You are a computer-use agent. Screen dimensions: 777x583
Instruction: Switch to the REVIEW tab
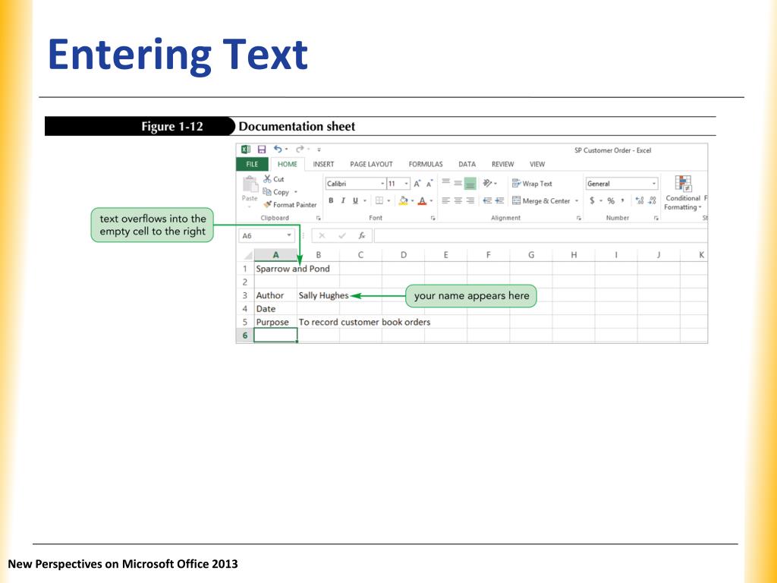tap(502, 164)
